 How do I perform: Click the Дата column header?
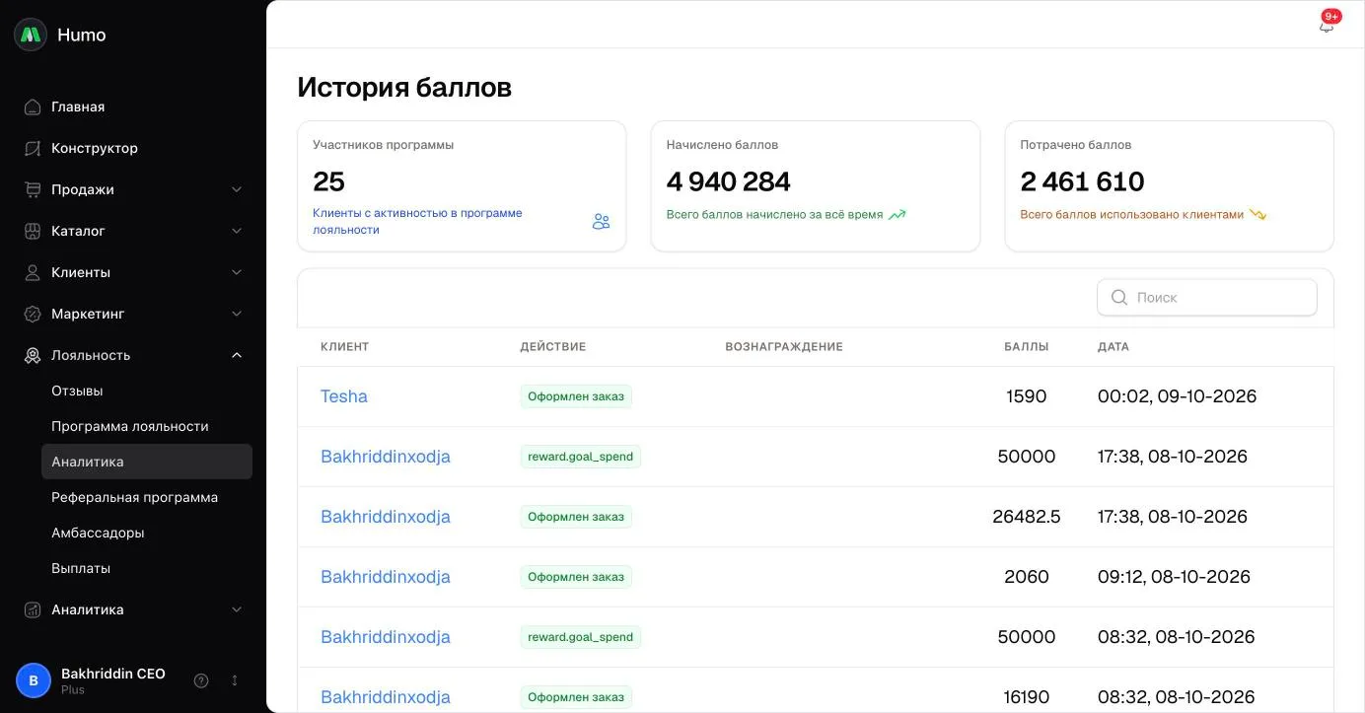click(x=1114, y=347)
